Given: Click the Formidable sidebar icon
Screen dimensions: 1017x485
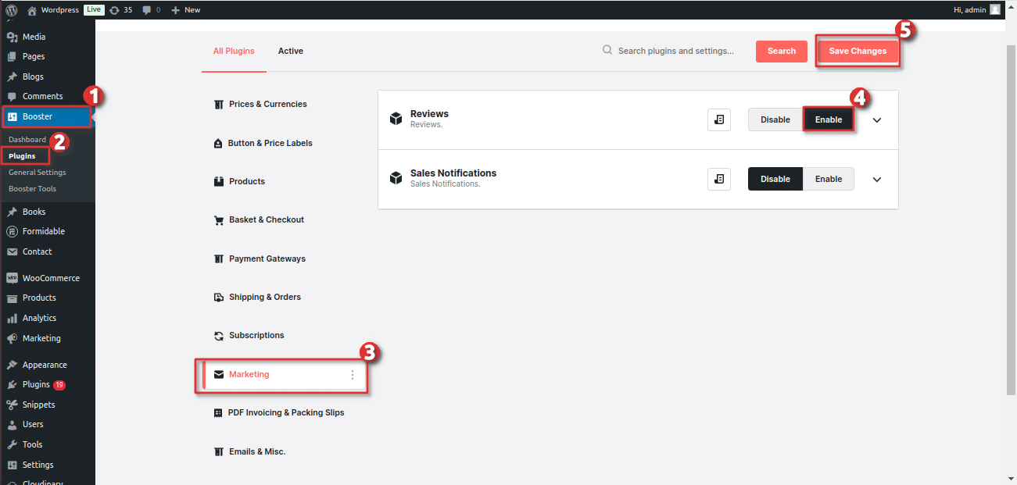Looking at the screenshot, I should [12, 231].
